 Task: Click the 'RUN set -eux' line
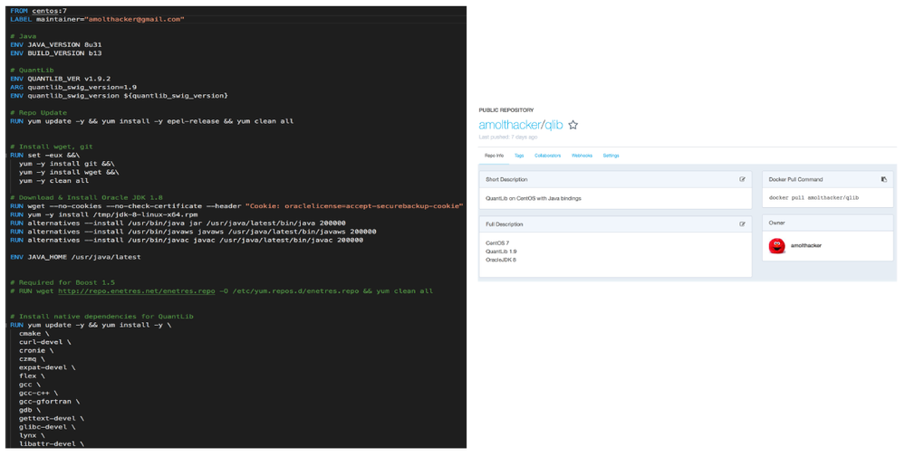click(x=45, y=155)
